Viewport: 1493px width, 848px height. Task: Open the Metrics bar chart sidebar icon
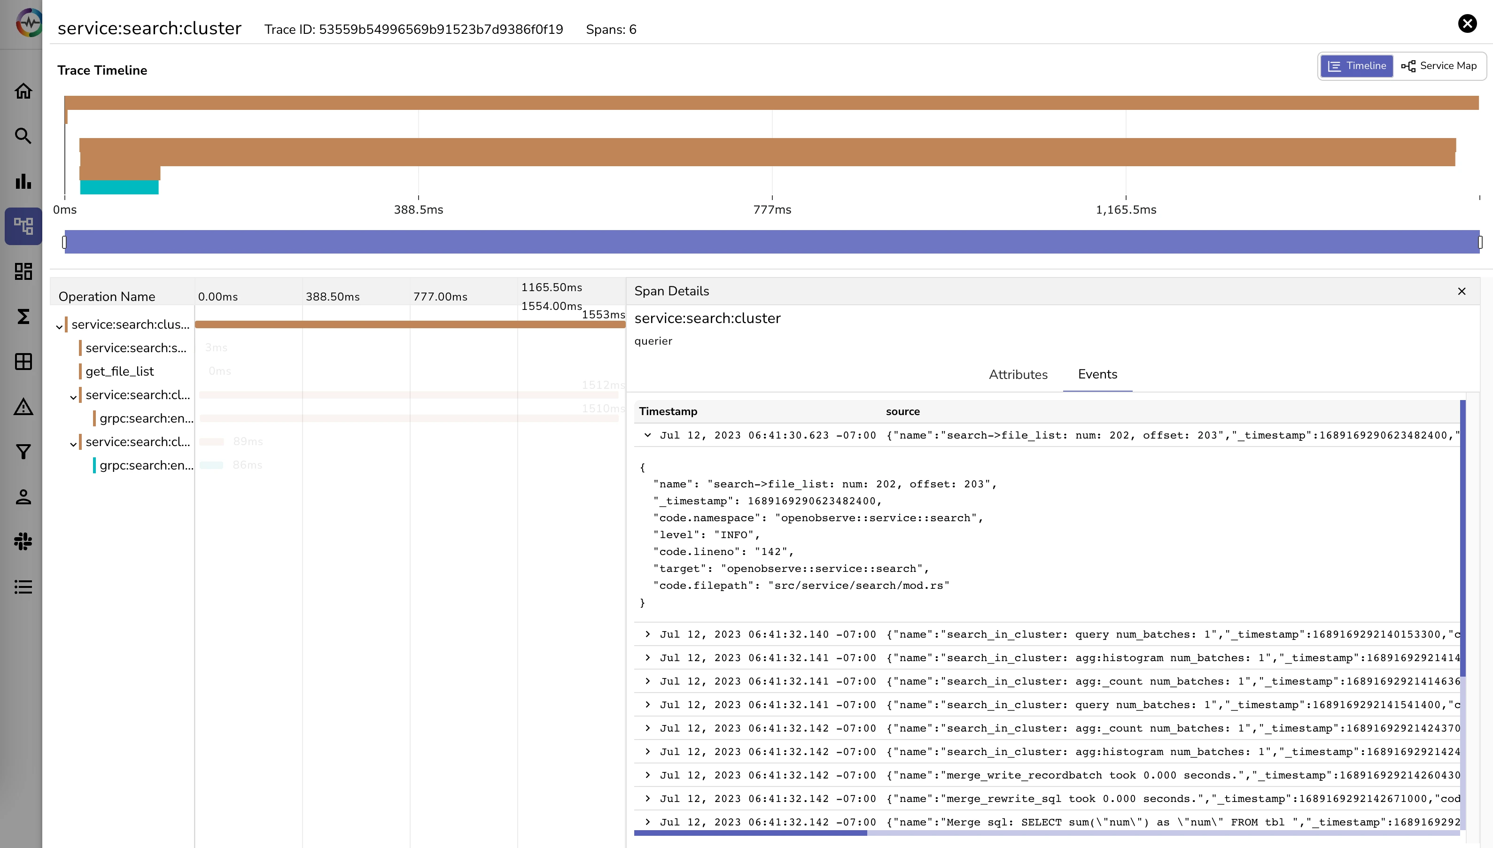click(x=23, y=181)
